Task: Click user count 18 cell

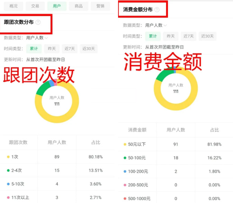Action: click(176, 158)
